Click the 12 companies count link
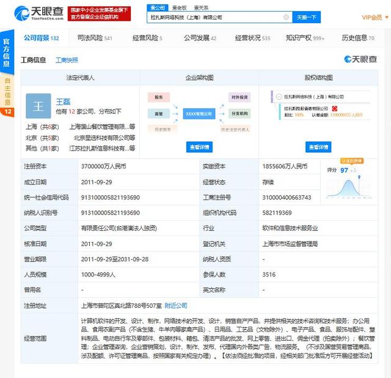Image resolution: width=391 pixels, height=378 pixels. (72, 111)
